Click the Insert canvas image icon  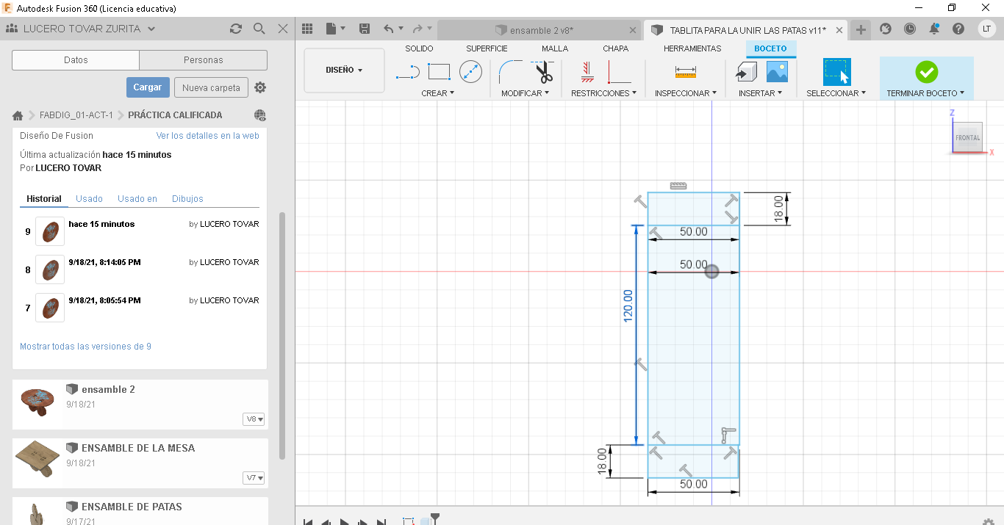pos(777,72)
